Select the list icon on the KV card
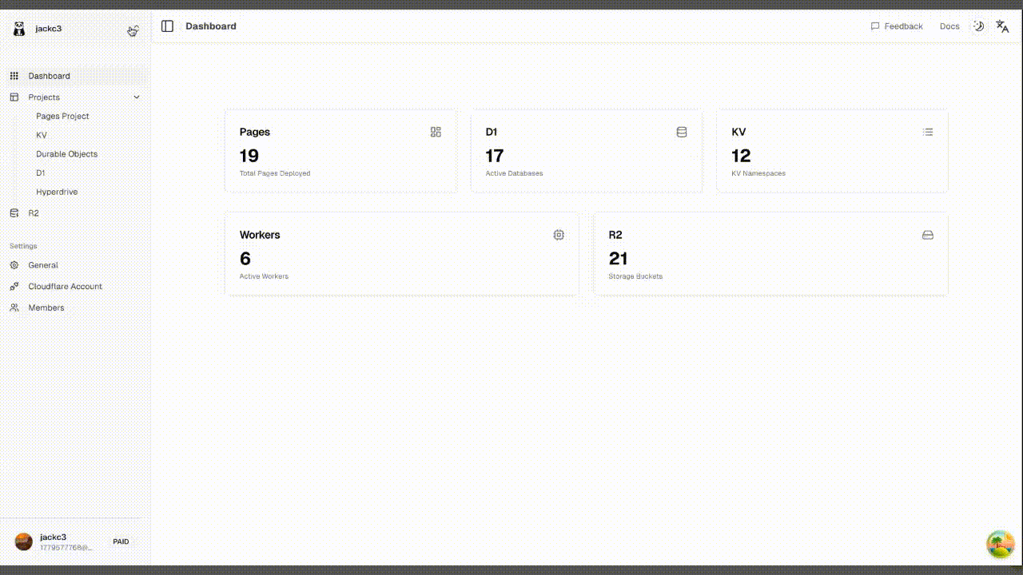Screen dimensions: 1023x575 [x=927, y=132]
